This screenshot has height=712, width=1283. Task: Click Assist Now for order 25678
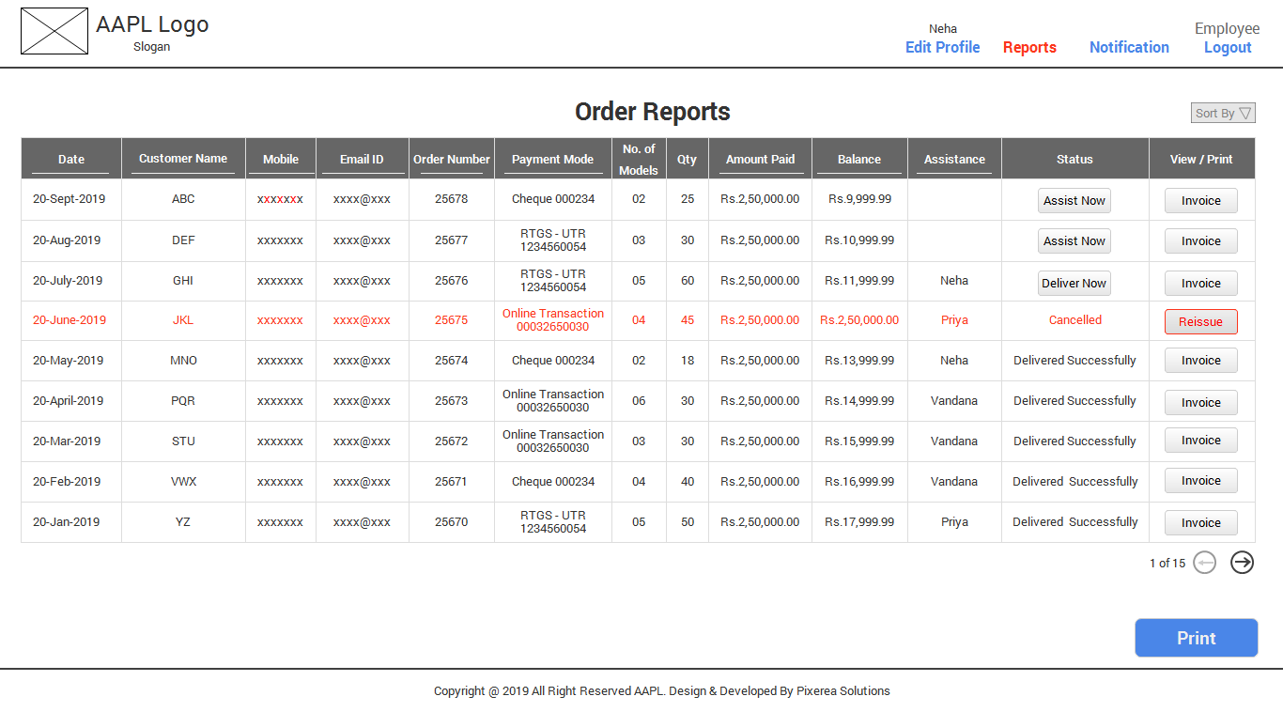coord(1074,200)
